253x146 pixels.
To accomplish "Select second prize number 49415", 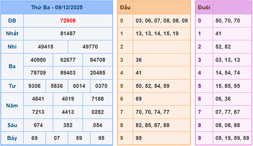I will pos(46,47).
